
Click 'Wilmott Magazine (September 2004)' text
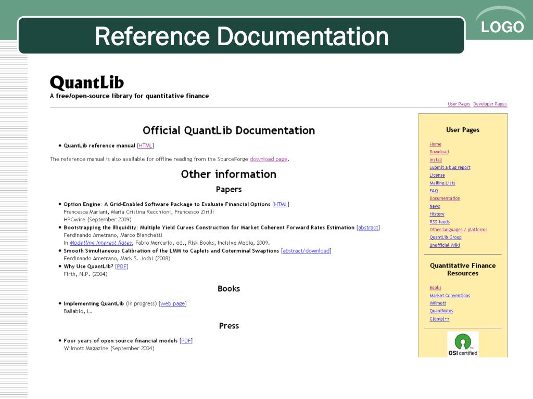point(109,349)
